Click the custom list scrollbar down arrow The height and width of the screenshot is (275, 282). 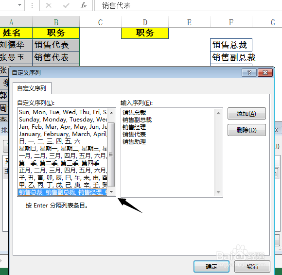[x=111, y=192]
